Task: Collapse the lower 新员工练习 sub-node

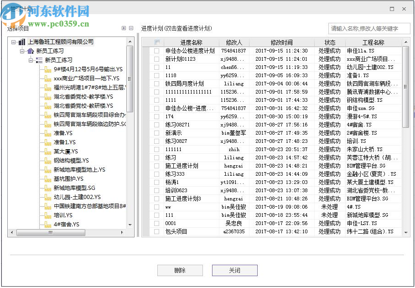Action: coord(30,60)
